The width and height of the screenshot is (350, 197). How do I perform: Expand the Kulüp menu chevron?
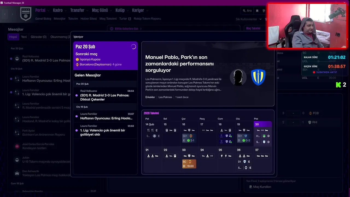pyautogui.click(x=127, y=11)
